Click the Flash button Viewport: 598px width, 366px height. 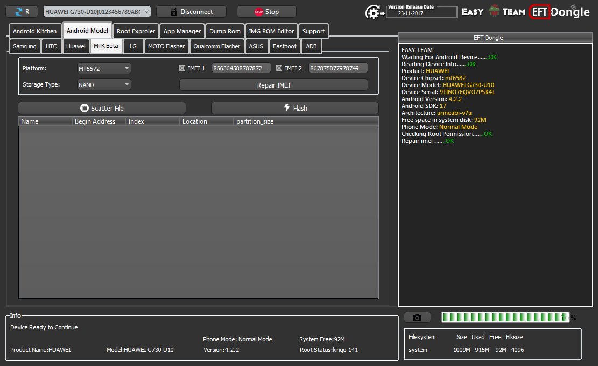(x=295, y=108)
